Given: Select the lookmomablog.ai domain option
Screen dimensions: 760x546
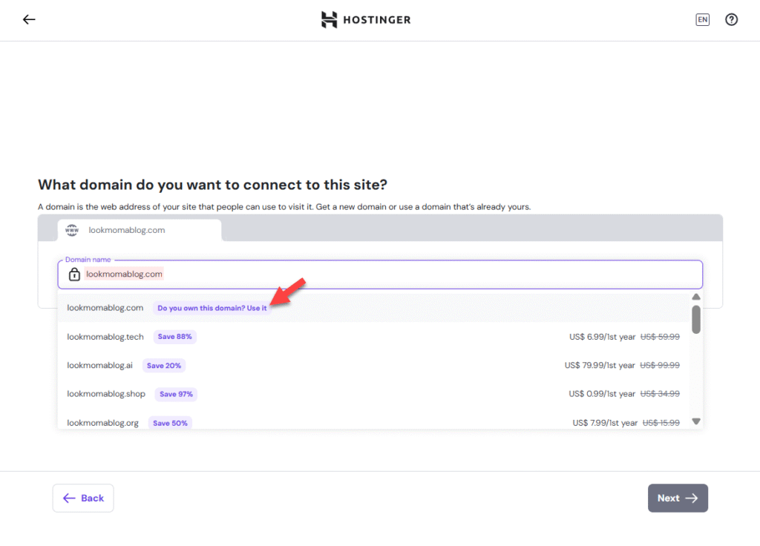Looking at the screenshot, I should click(x=99, y=365).
